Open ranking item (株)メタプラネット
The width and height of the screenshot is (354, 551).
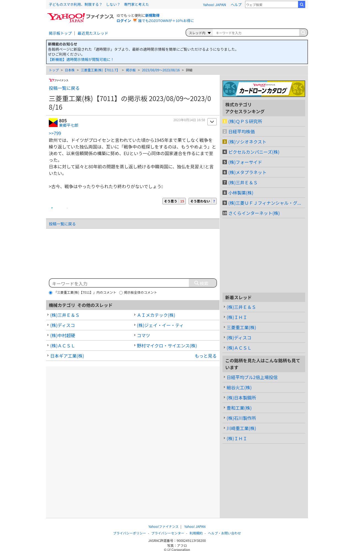[247, 172]
